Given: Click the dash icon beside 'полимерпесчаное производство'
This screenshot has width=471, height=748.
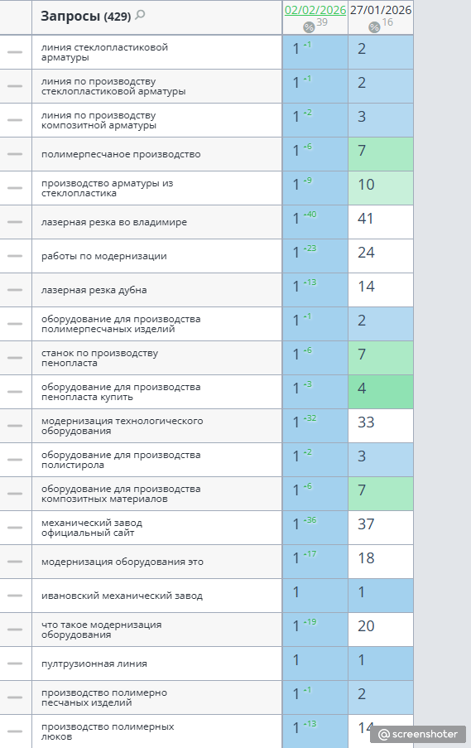Looking at the screenshot, I should click(x=15, y=154).
